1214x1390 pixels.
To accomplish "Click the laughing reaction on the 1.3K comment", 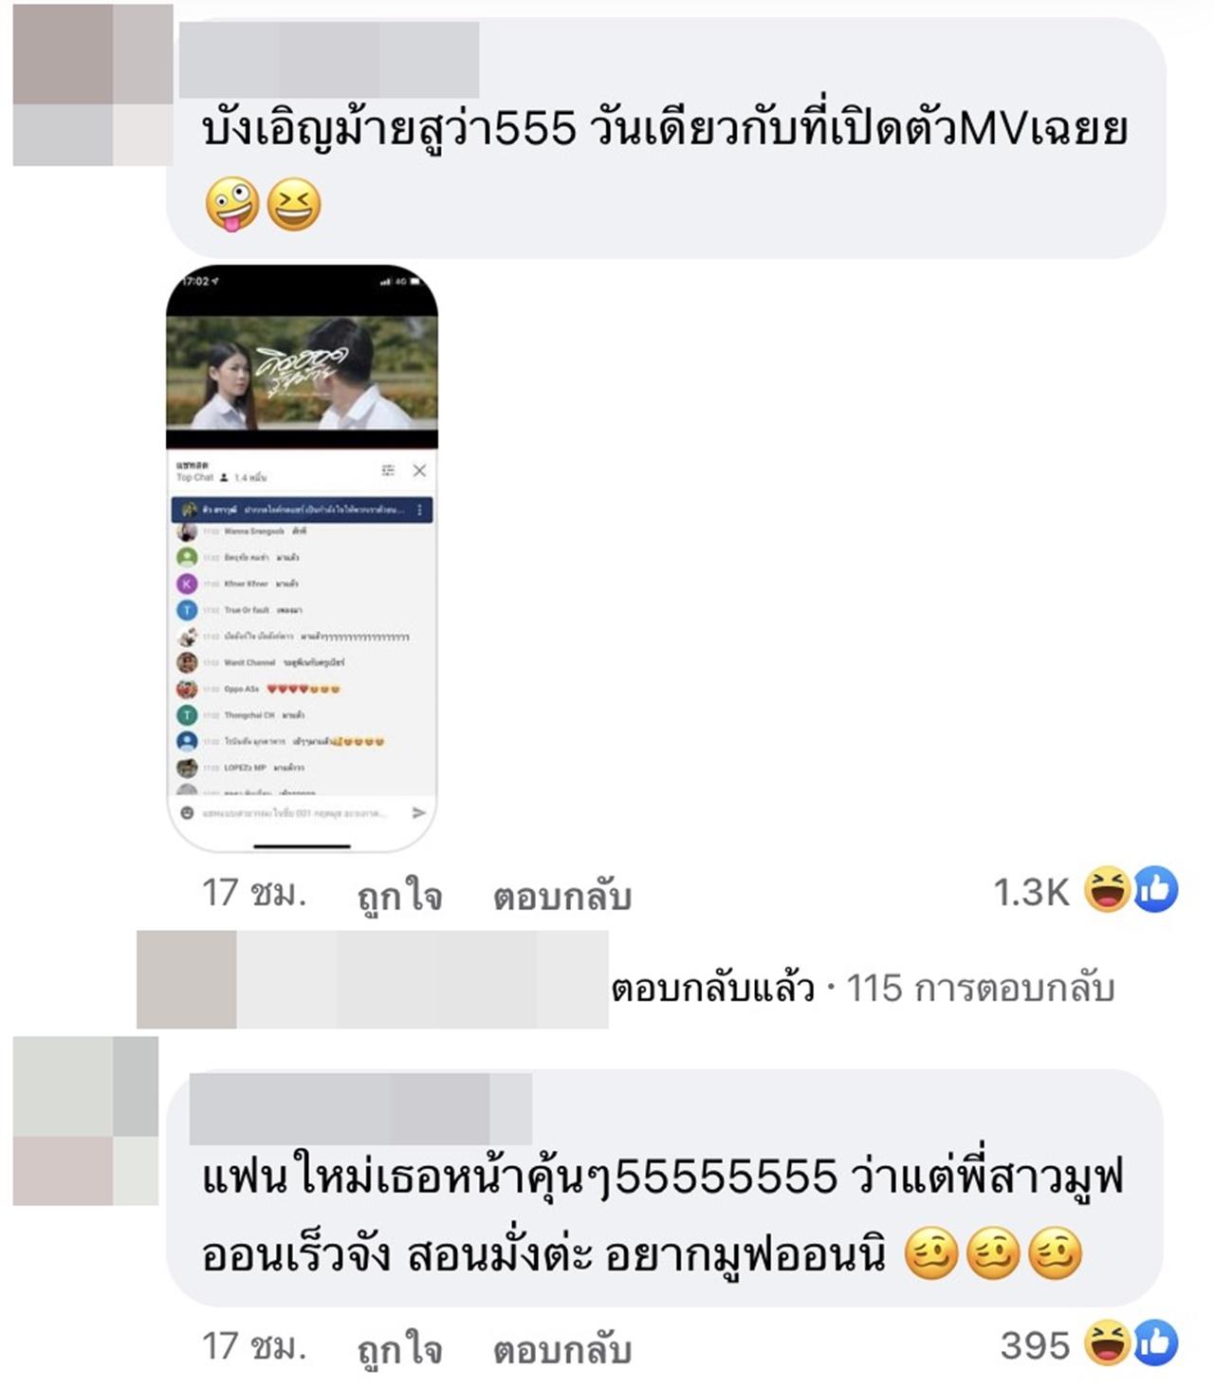I will (x=1107, y=889).
